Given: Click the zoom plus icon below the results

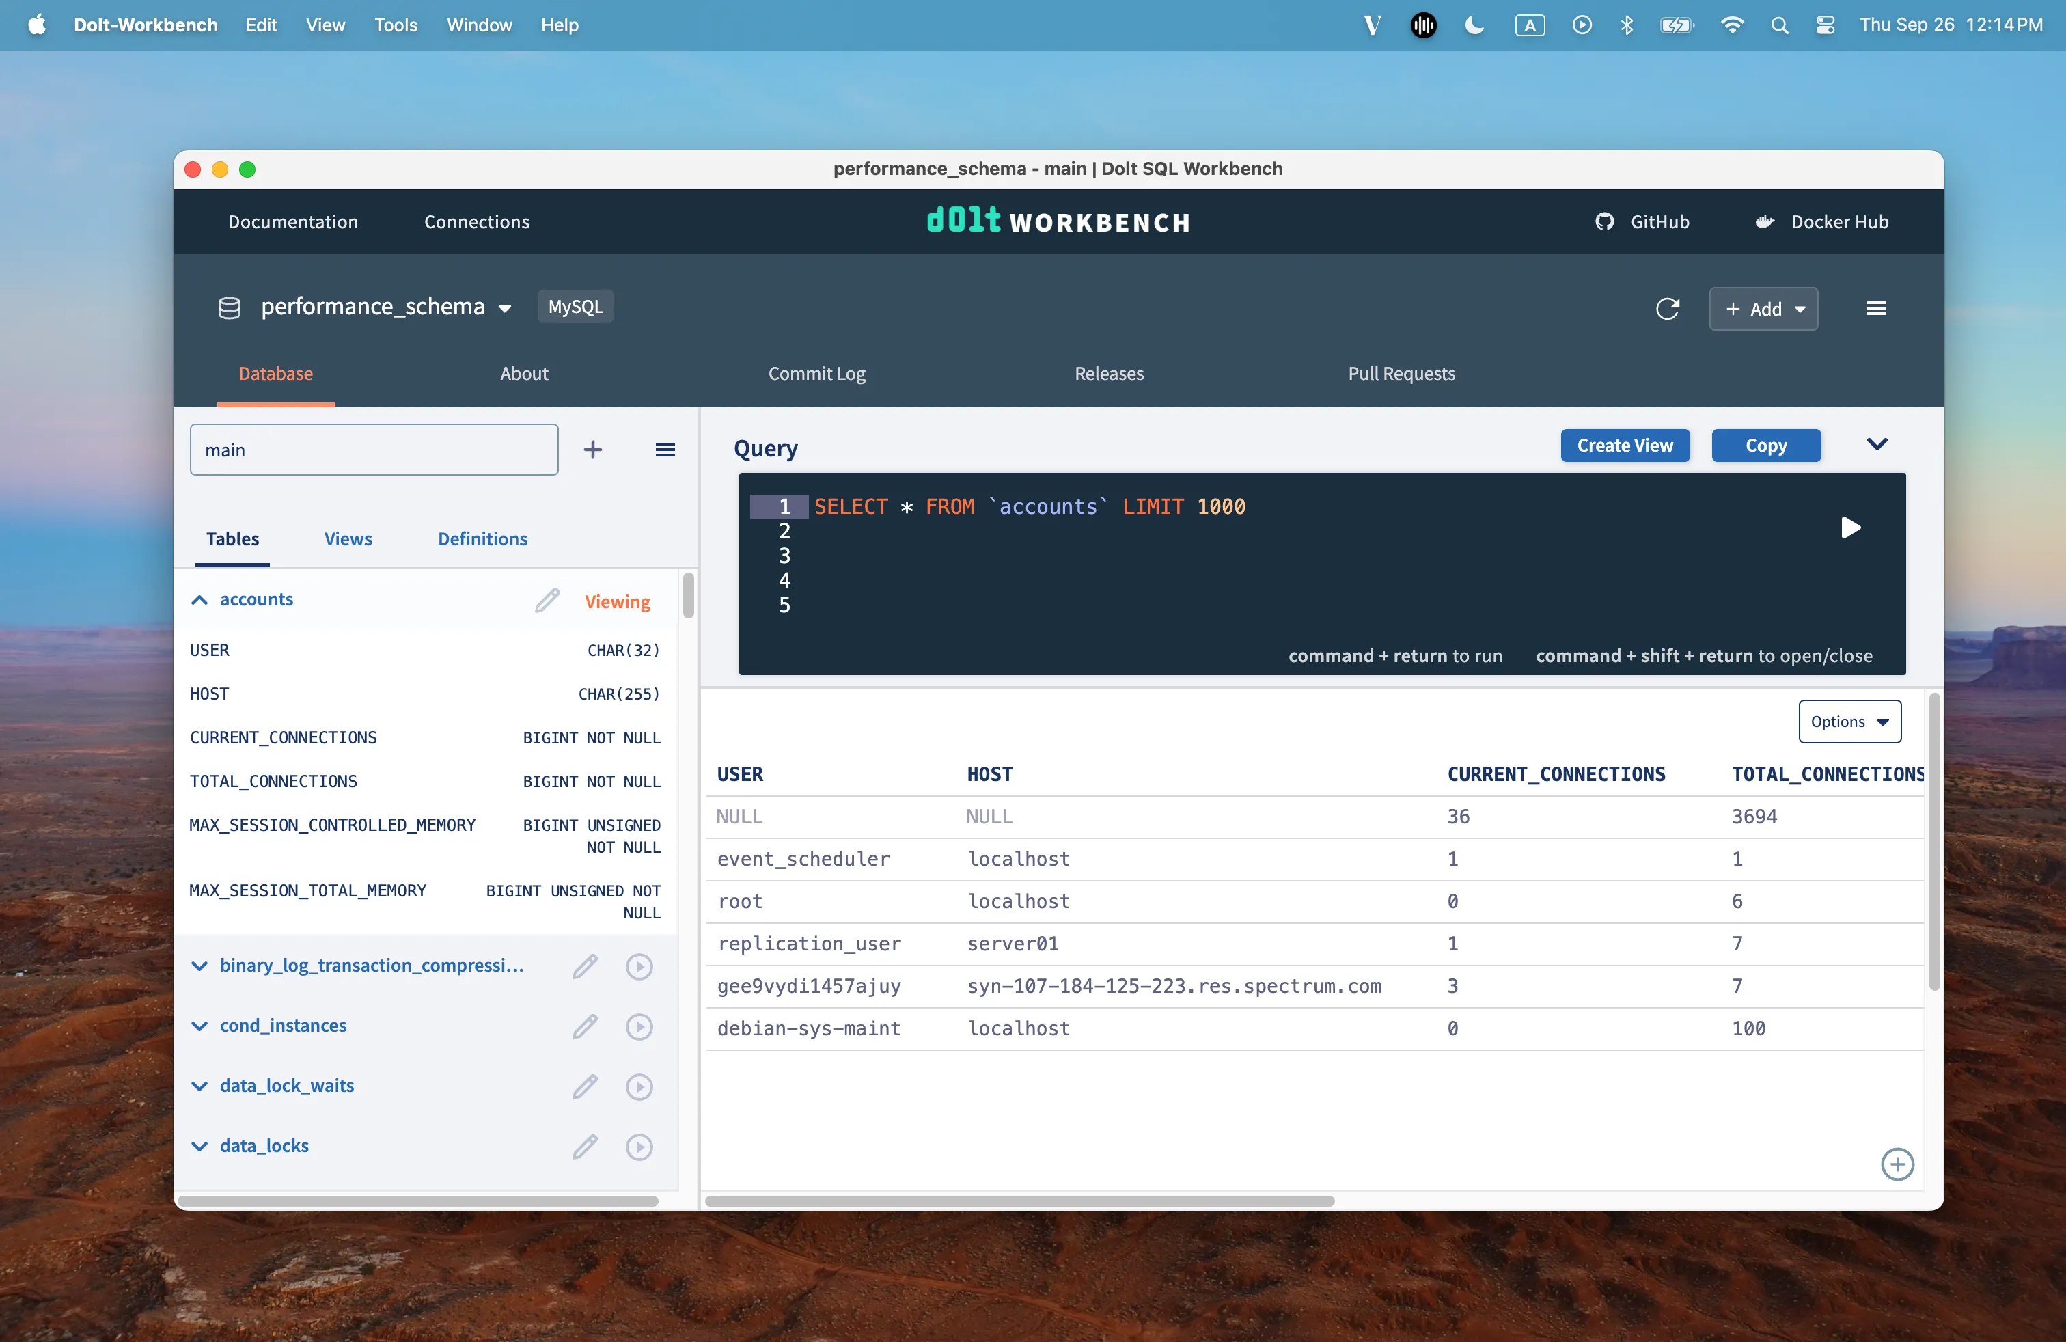Looking at the screenshot, I should (1897, 1164).
